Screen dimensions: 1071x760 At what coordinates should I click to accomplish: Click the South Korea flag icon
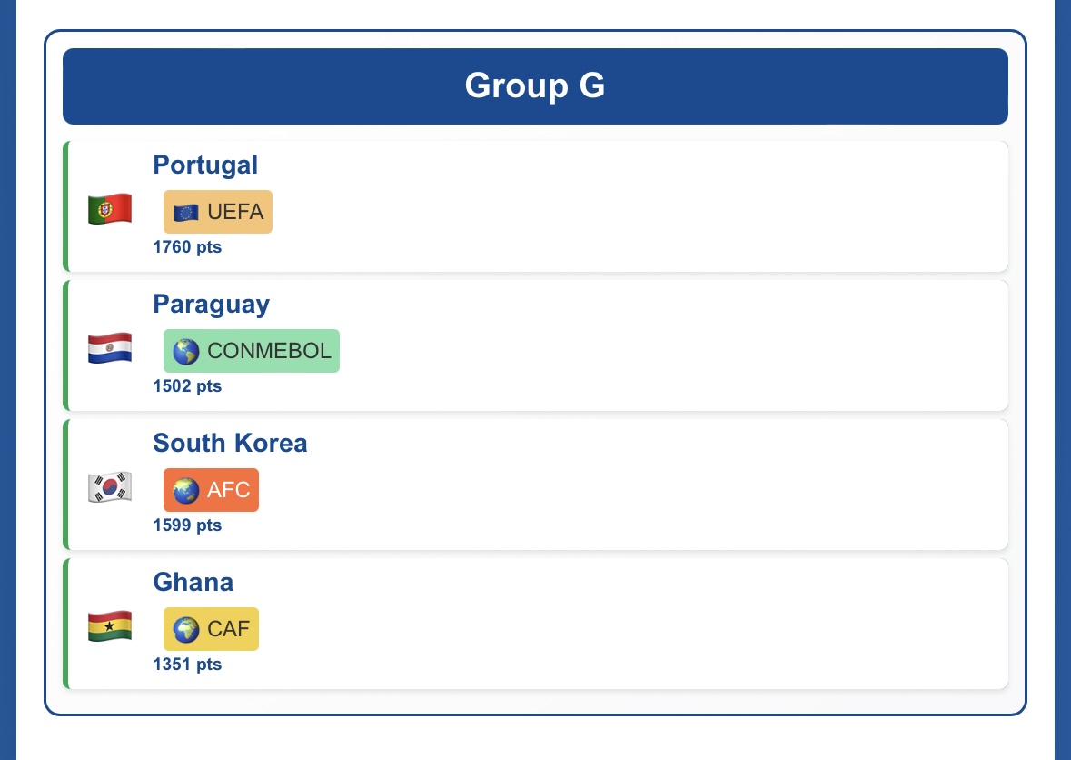tap(110, 487)
